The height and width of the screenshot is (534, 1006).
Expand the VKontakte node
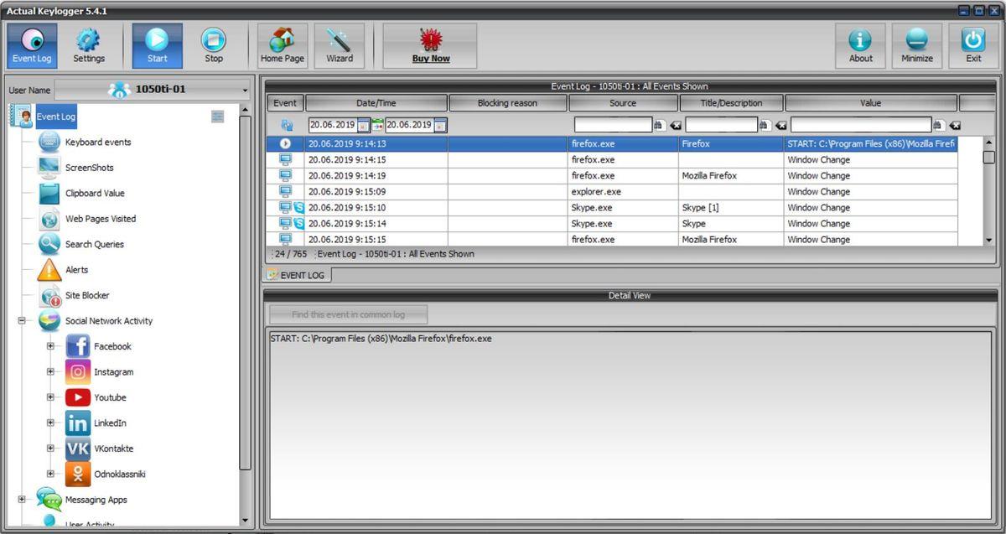(x=50, y=448)
